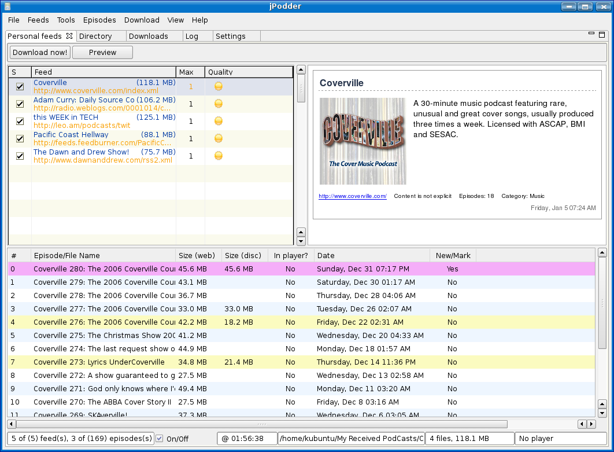Select episode Coverville 273: Lyrics UnderCoverville
Screen dimensions: 614x452
302,362
